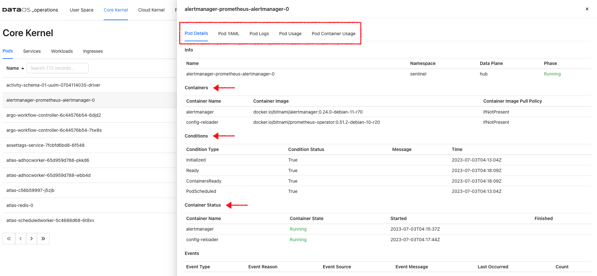Go to first page of pod list
The image size is (597, 276).
pos(9,239)
